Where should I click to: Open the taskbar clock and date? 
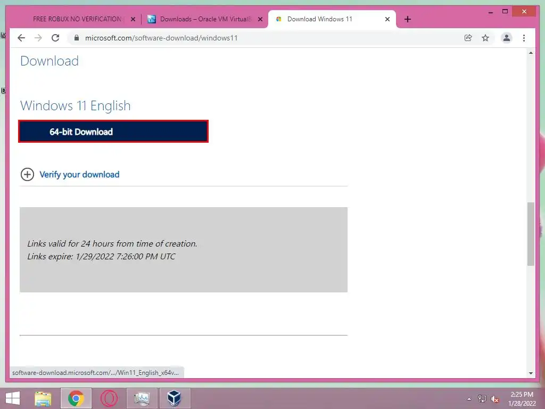click(x=522, y=399)
